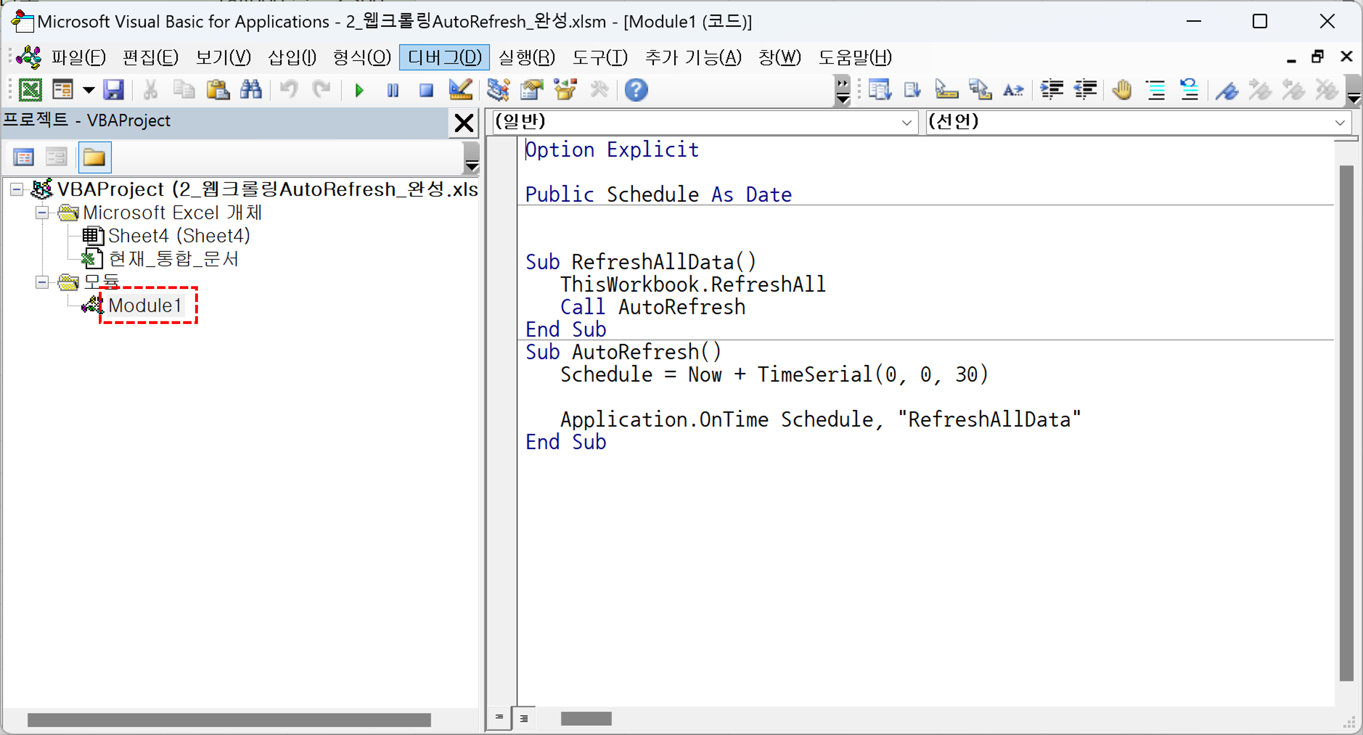Click the Parameter Info icon
Viewport: 1363px width, 735px height.
pos(980,90)
